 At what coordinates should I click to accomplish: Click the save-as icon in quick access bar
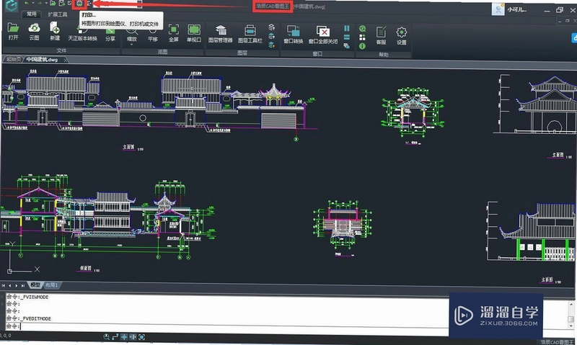tap(61, 4)
